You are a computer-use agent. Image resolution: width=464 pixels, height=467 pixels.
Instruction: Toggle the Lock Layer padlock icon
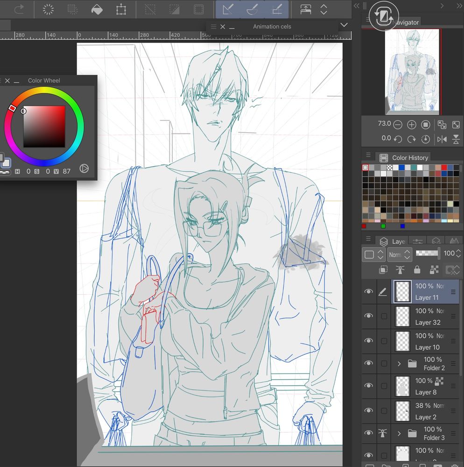pos(417,270)
